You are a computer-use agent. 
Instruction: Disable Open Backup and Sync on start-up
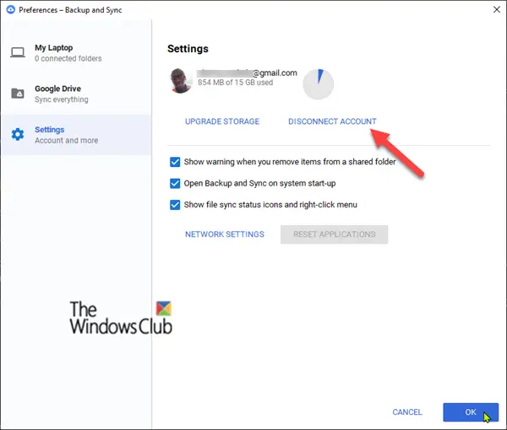[x=175, y=183]
